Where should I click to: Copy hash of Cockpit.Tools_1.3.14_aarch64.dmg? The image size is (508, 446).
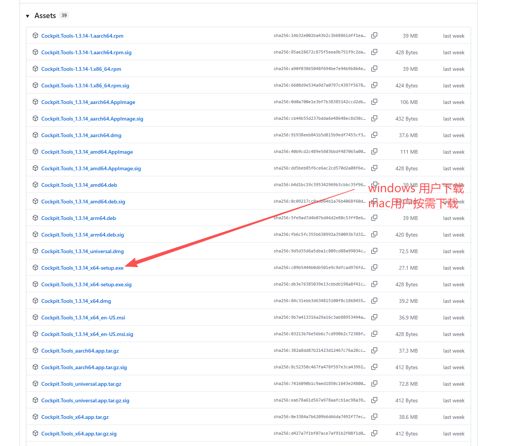pyautogui.click(x=374, y=135)
